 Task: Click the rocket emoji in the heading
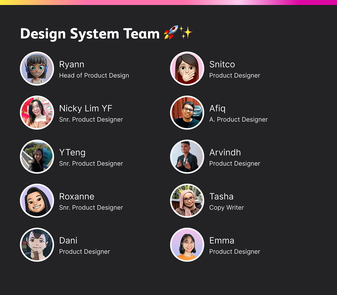click(172, 32)
